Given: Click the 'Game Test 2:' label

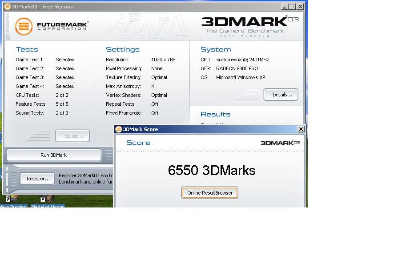Looking at the screenshot, I should [30, 68].
